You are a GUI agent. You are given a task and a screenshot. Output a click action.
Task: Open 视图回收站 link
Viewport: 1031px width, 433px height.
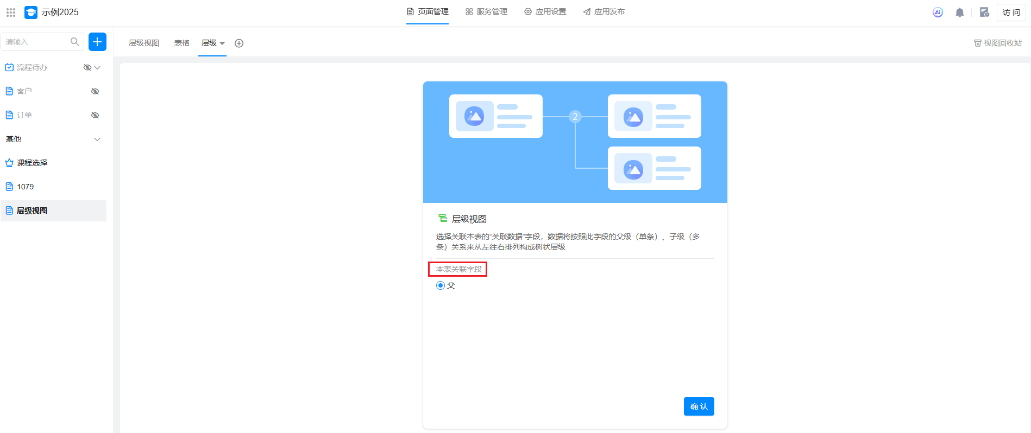point(998,43)
